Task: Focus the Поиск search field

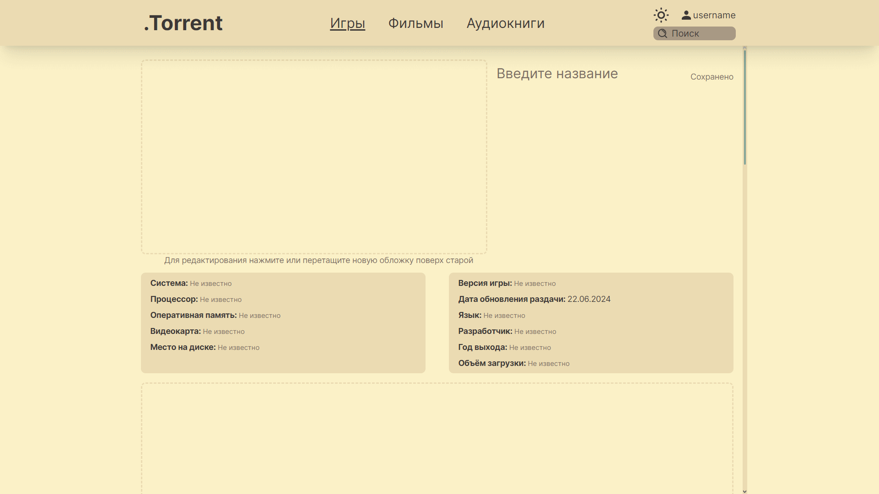Action: (x=700, y=33)
